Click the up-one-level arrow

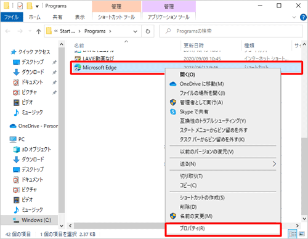[38, 31]
